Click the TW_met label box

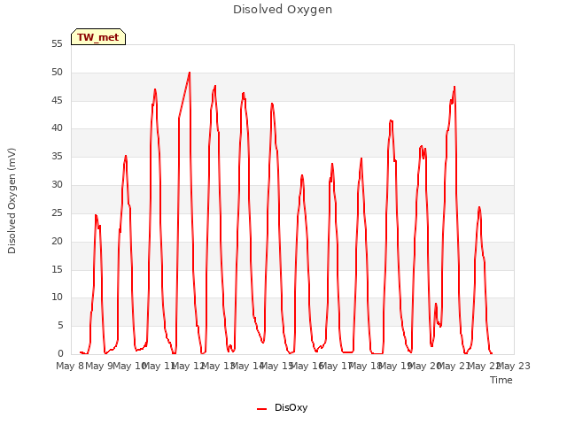pos(98,37)
